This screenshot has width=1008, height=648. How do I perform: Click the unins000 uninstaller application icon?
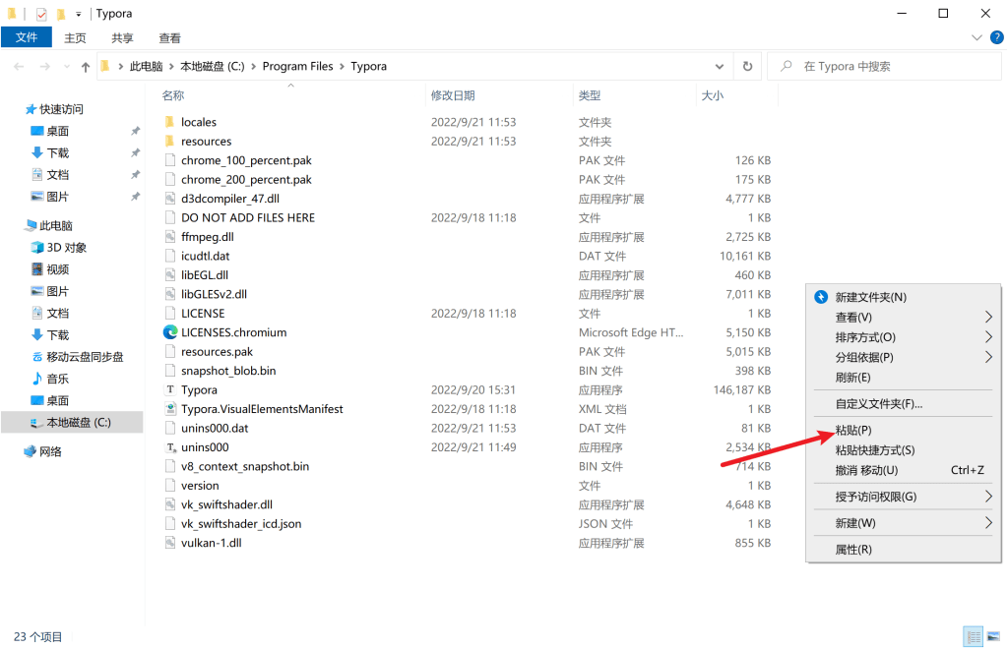pyautogui.click(x=170, y=447)
